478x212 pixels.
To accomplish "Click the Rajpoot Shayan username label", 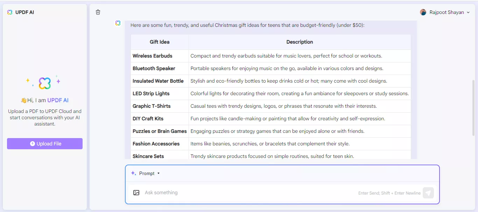I will coord(447,12).
